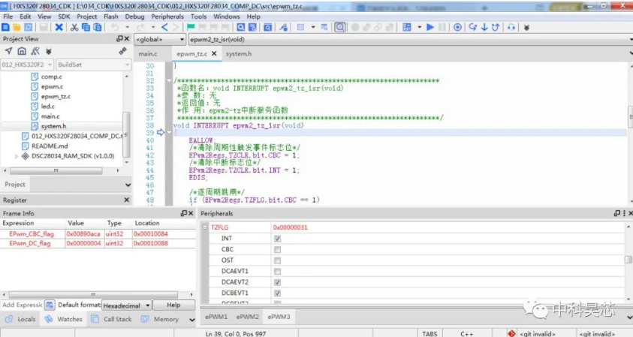Select README.md in the project tree
The height and width of the screenshot is (337, 633).
pos(50,146)
